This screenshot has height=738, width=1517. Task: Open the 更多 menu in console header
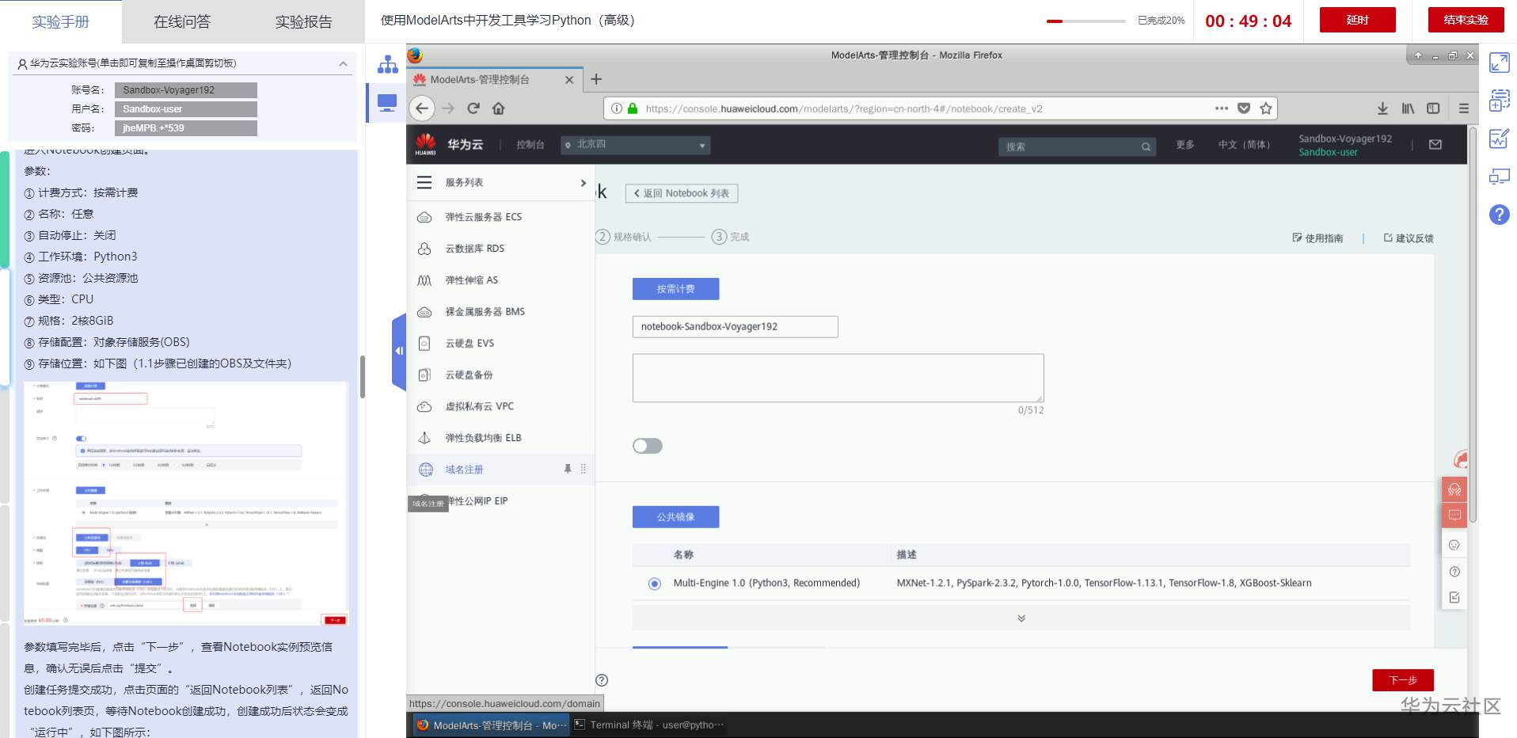coord(1185,145)
